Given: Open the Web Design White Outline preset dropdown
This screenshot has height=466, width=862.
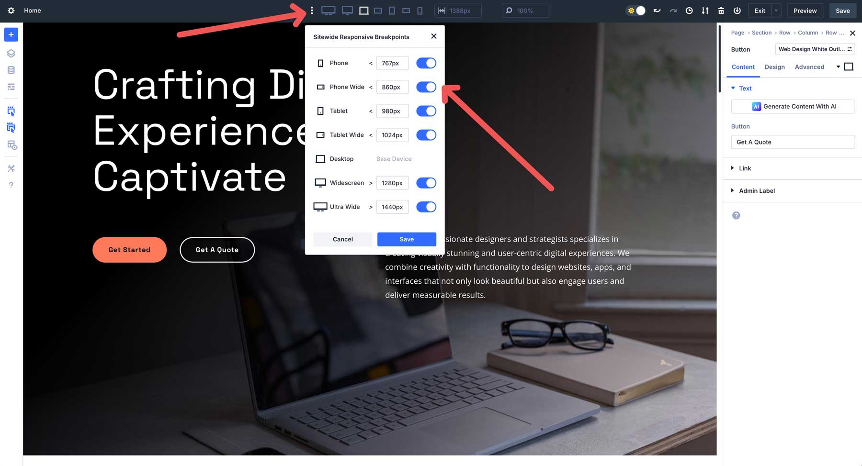Looking at the screenshot, I should coord(815,49).
